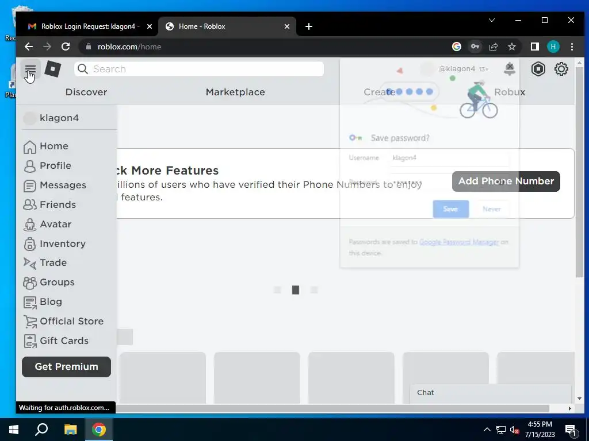This screenshot has width=589, height=441.
Task: Click the Add Phone Number button
Action: (x=506, y=181)
